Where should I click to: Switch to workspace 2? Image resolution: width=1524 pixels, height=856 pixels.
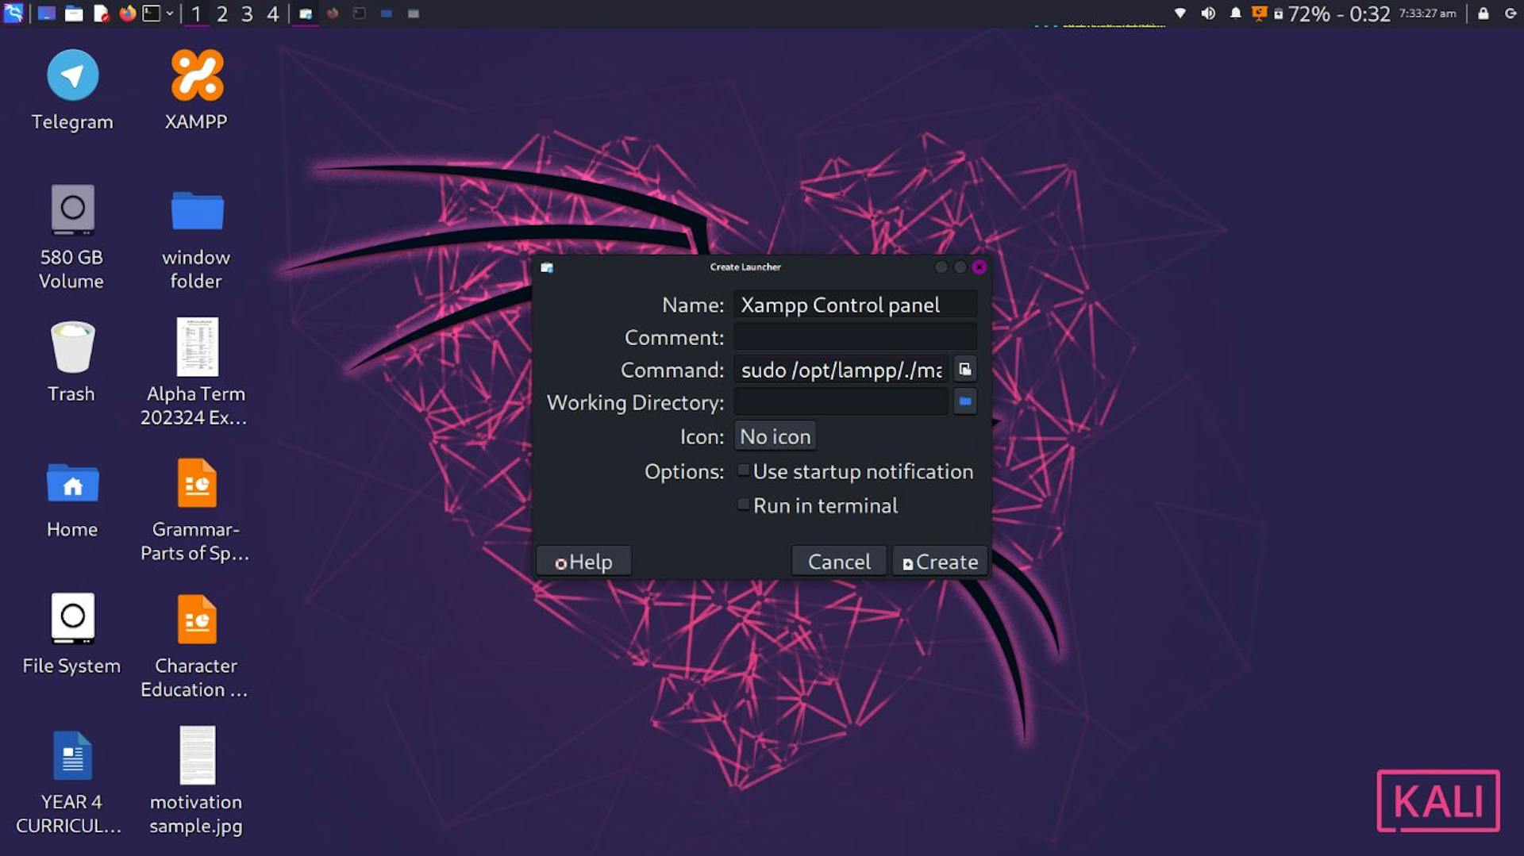click(222, 13)
